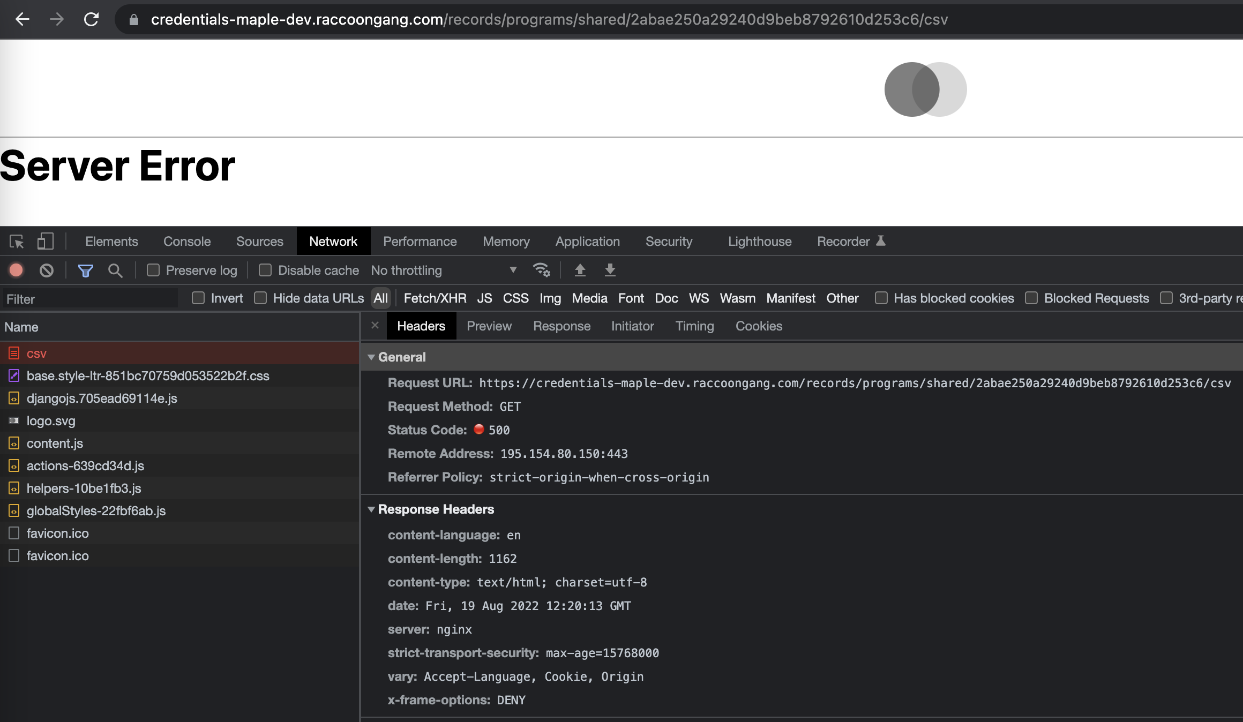This screenshot has height=722, width=1243.
Task: Import HAR file
Action: click(580, 270)
